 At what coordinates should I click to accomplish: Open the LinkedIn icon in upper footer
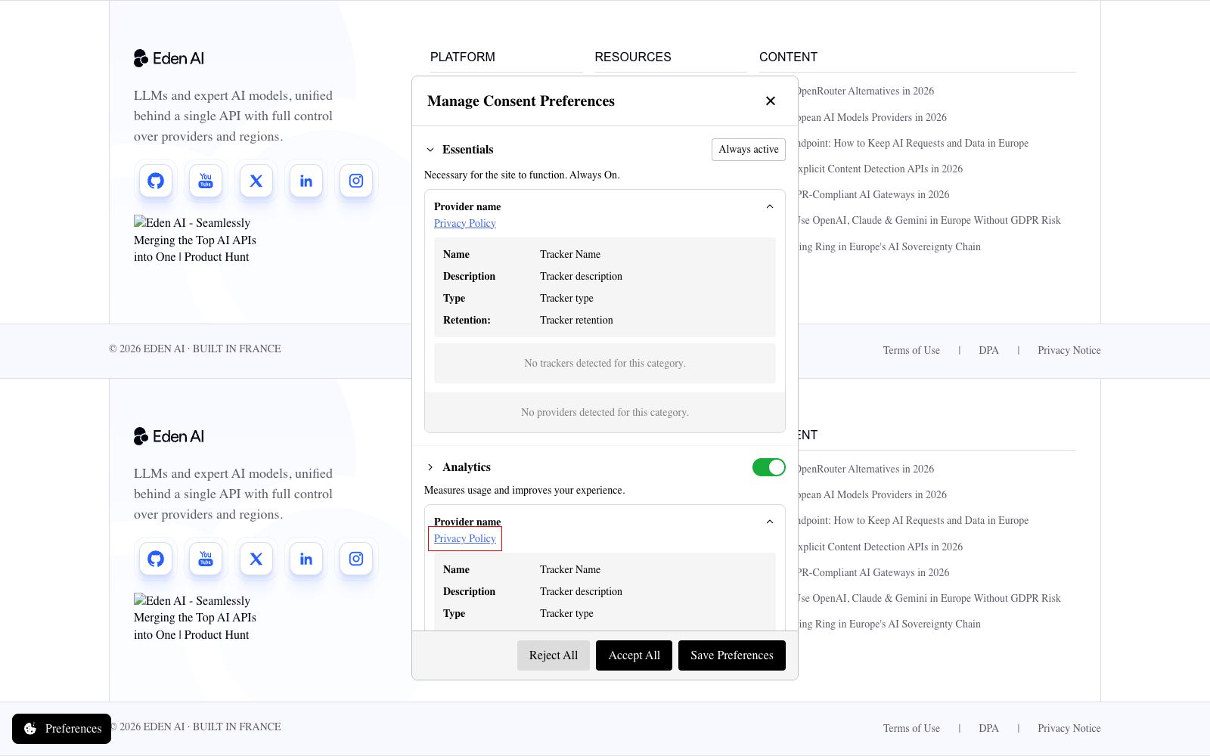click(306, 181)
